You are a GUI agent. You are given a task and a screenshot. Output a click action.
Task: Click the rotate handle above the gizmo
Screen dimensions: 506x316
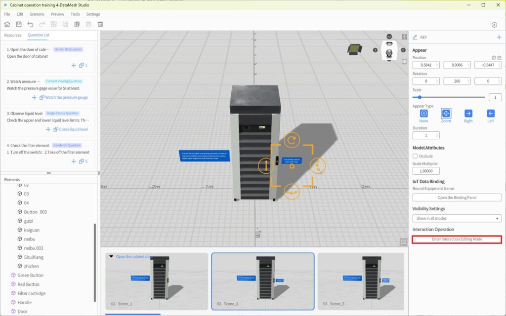tap(292, 141)
